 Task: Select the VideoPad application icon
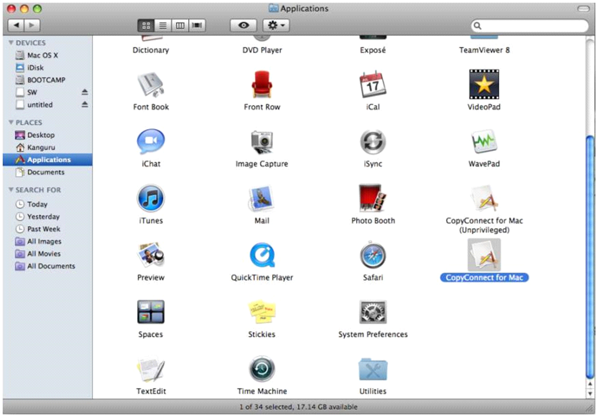click(484, 84)
